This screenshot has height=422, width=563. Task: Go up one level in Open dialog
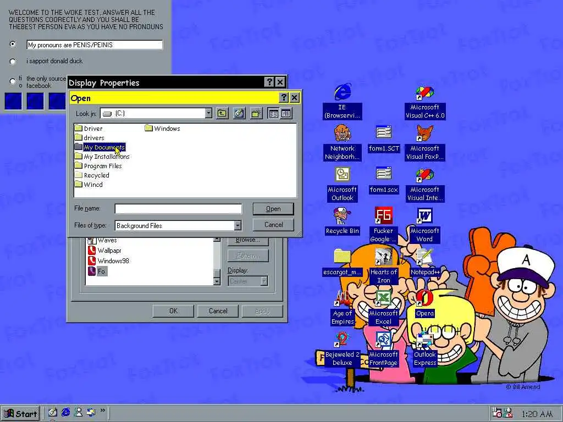pyautogui.click(x=222, y=114)
